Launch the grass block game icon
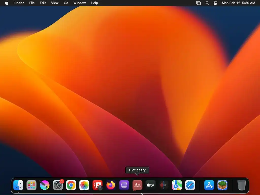The image size is (260, 195). pos(222,185)
